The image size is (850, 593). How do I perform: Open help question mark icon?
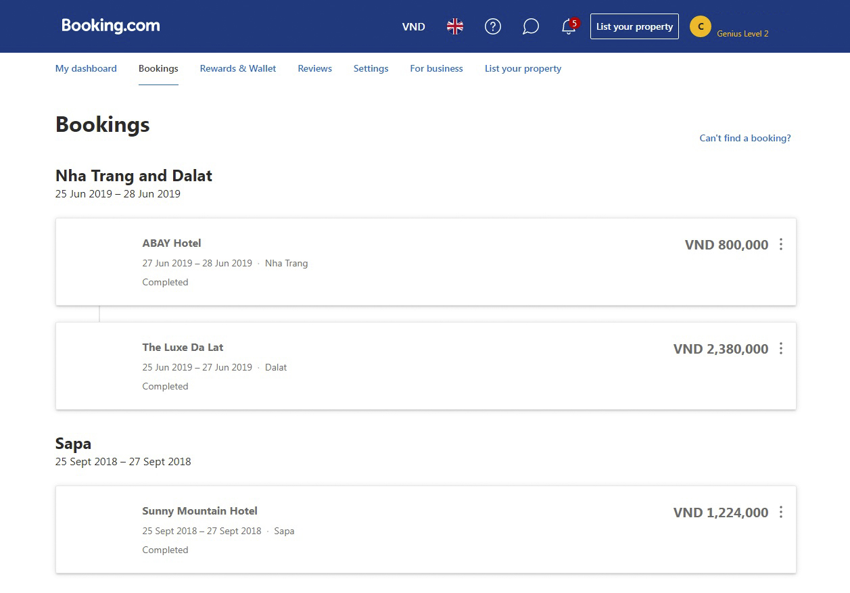(x=493, y=27)
